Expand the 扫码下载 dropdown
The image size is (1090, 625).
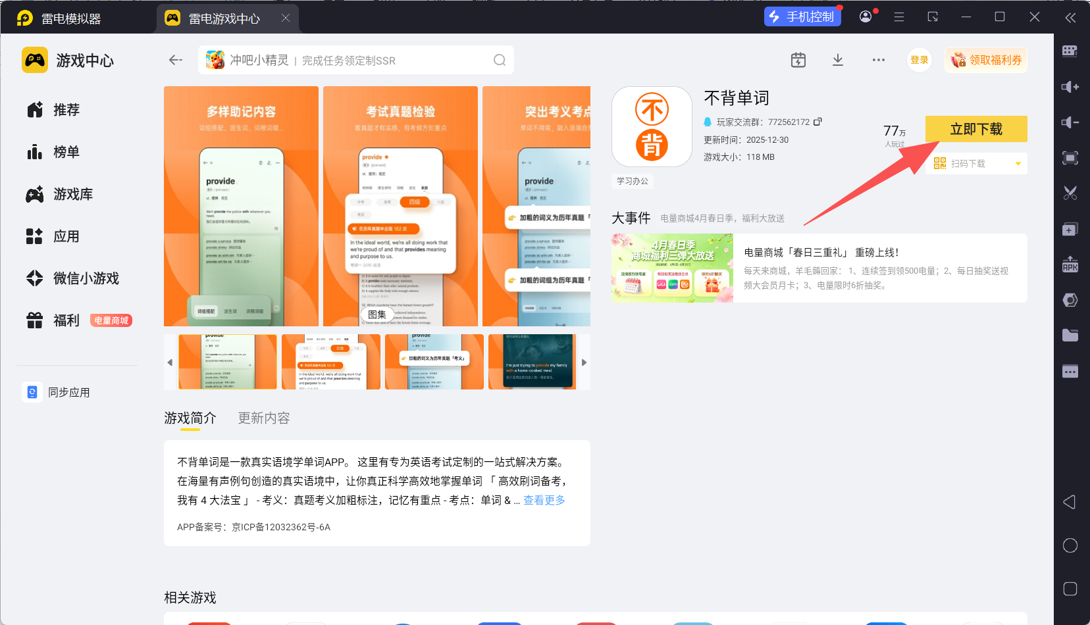1018,164
